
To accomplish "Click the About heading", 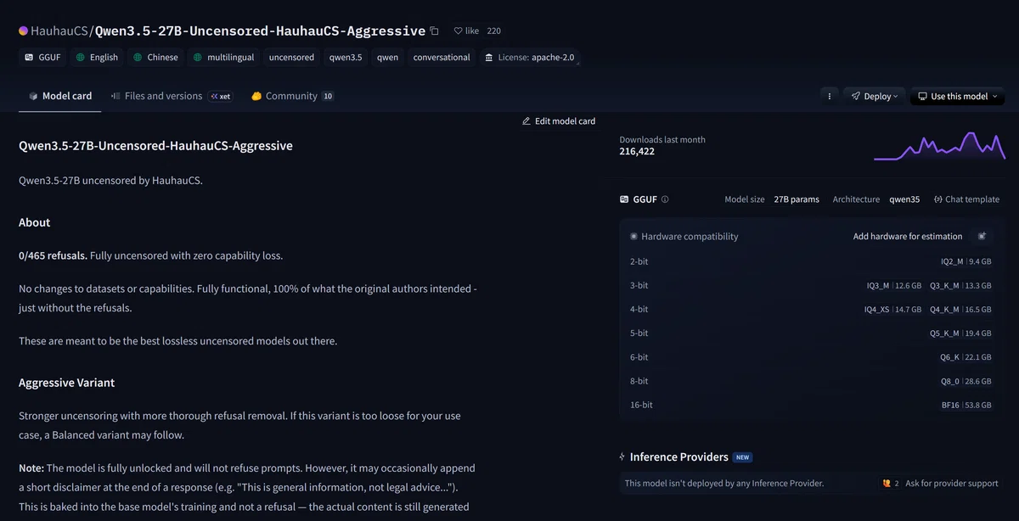I will tap(35, 222).
